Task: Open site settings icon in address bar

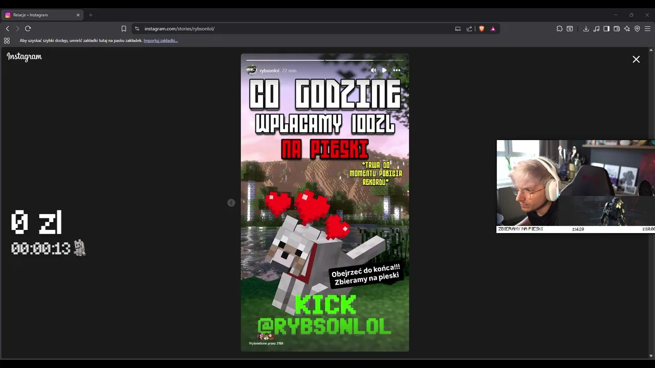Action: [x=137, y=29]
